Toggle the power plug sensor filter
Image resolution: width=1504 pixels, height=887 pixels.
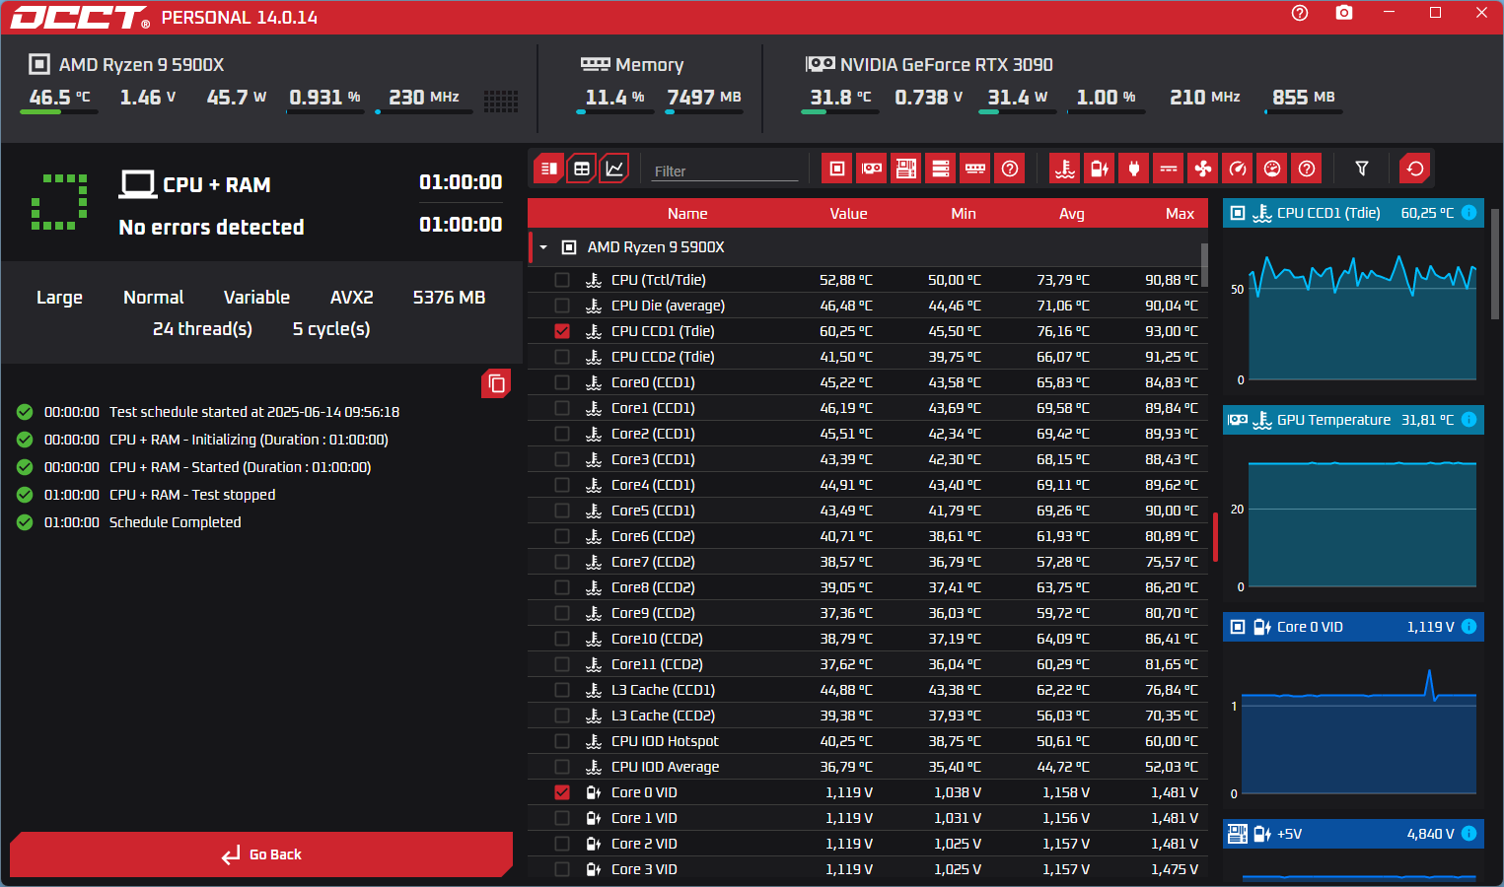click(1134, 169)
